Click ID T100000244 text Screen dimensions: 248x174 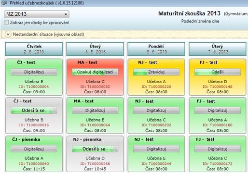[156, 164]
